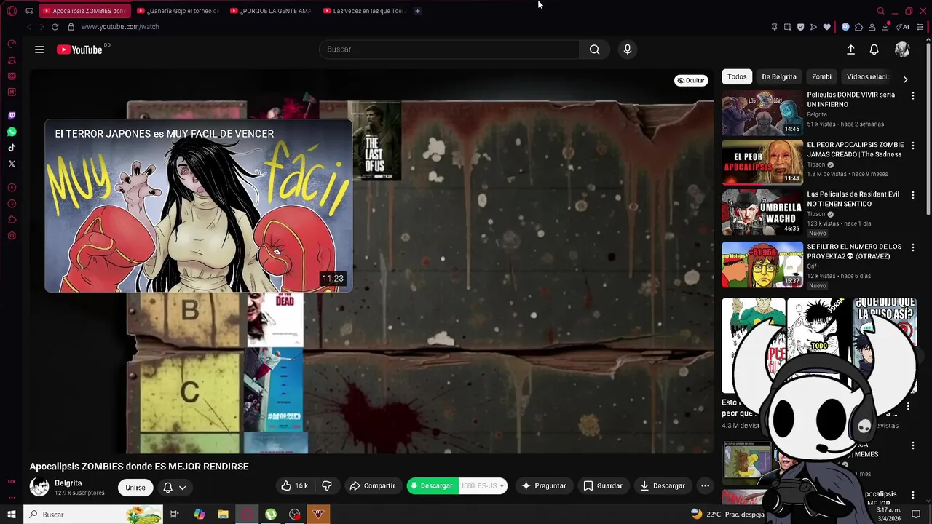
Task: Click the grey Descargar button beside Guardar
Action: [x=663, y=486]
